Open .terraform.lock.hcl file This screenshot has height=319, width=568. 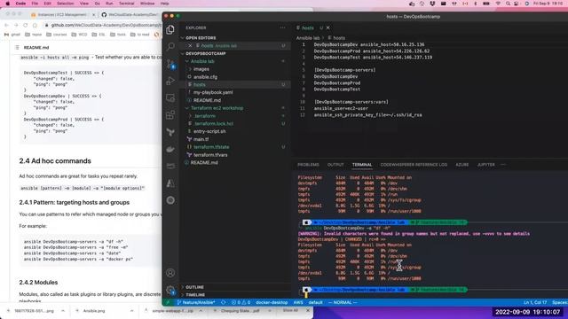tap(213, 124)
